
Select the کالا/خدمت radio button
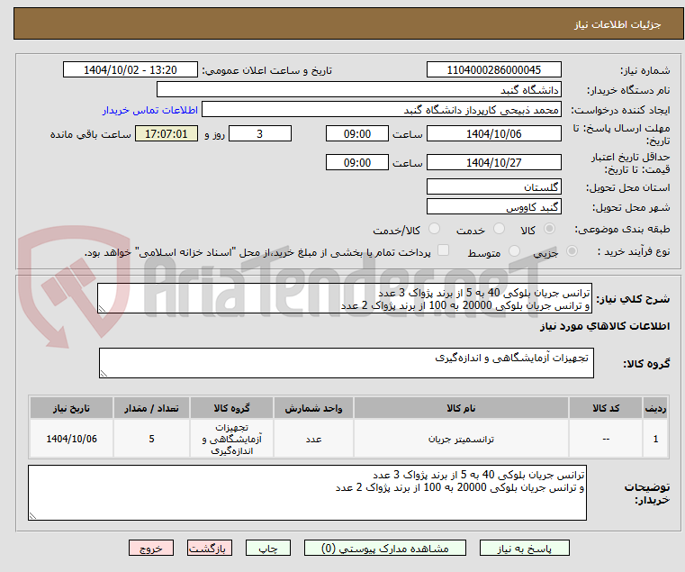(434, 229)
